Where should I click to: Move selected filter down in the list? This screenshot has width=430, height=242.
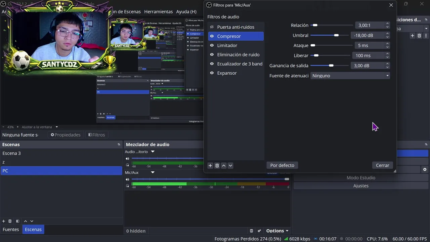tap(230, 166)
